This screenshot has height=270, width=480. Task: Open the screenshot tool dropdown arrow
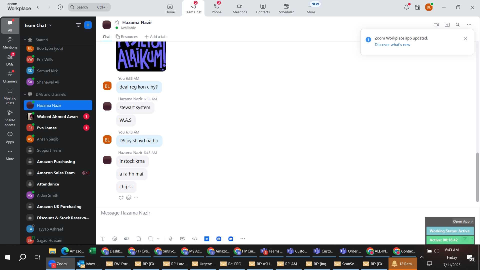point(158,239)
